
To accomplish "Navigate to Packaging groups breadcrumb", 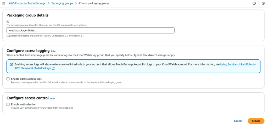I will click(62, 3).
